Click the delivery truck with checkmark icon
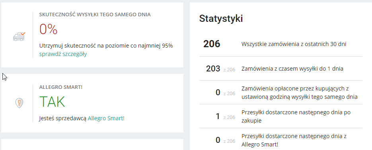Screen dimensions: 372x150 19,37
